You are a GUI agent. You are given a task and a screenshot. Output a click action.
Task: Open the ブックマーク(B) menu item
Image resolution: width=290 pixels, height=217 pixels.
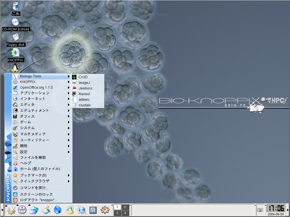point(42,175)
